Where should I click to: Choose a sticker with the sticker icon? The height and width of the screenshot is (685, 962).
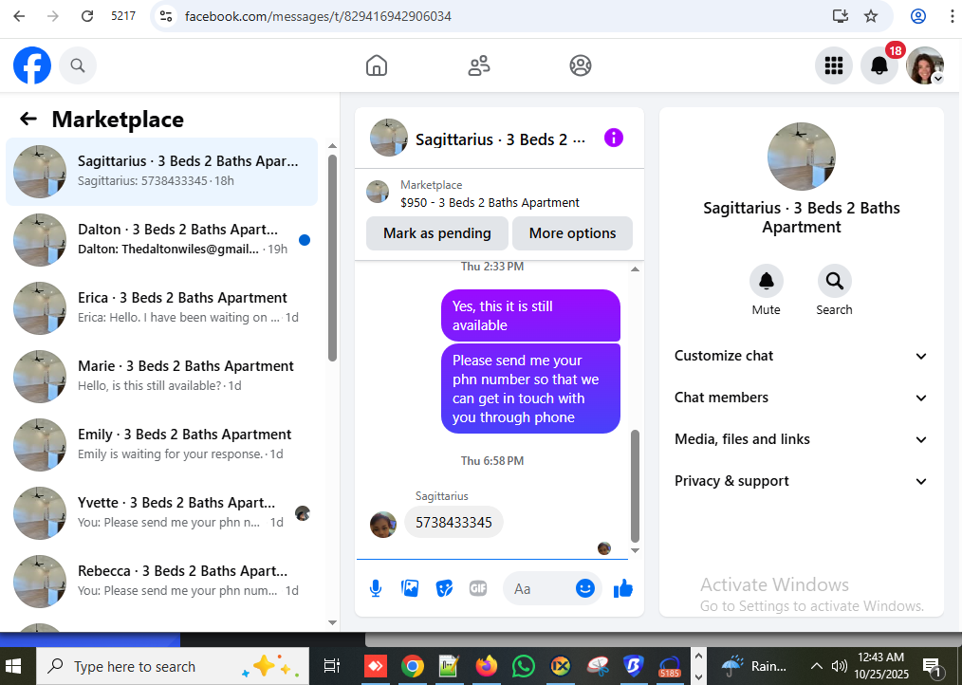tap(444, 588)
